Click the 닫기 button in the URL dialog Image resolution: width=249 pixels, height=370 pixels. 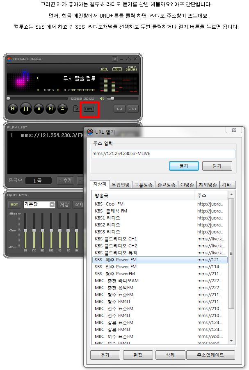[x=217, y=166]
